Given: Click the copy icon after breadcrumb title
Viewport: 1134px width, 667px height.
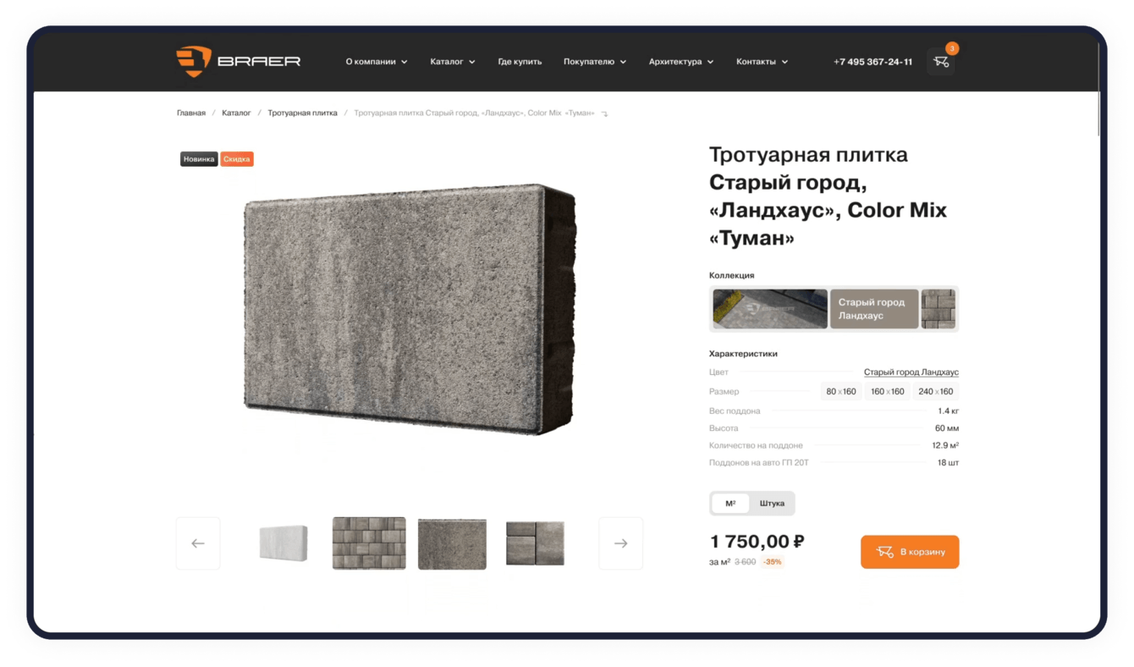Looking at the screenshot, I should 604,113.
